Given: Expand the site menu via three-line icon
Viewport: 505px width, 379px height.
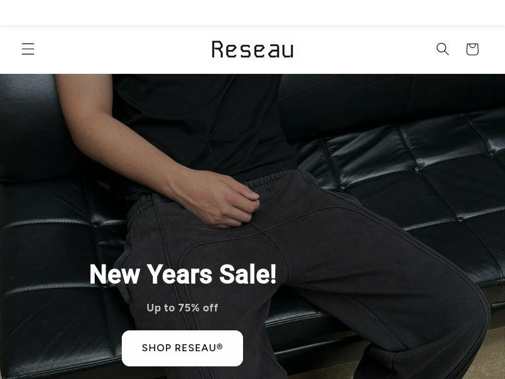Looking at the screenshot, I should (28, 49).
